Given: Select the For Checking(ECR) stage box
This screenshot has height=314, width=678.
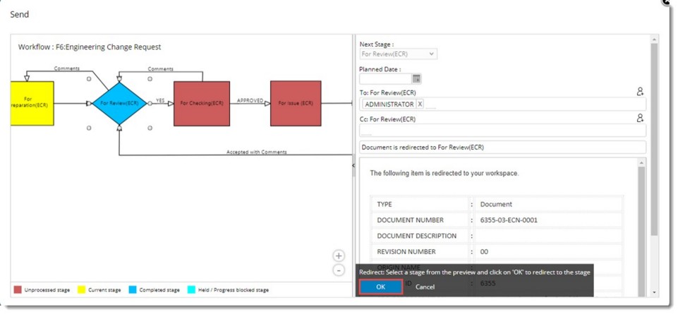Looking at the screenshot, I should coord(201,103).
